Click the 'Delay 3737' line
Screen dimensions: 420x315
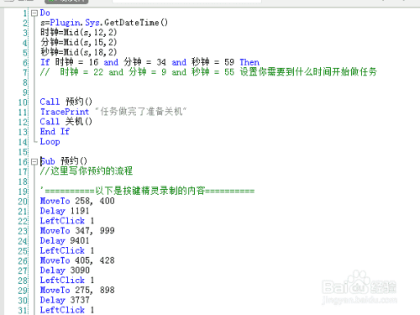(x=65, y=300)
